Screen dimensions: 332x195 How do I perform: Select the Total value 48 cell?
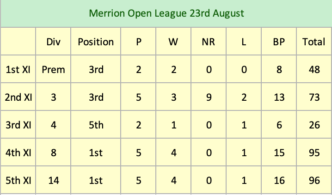[314, 70]
